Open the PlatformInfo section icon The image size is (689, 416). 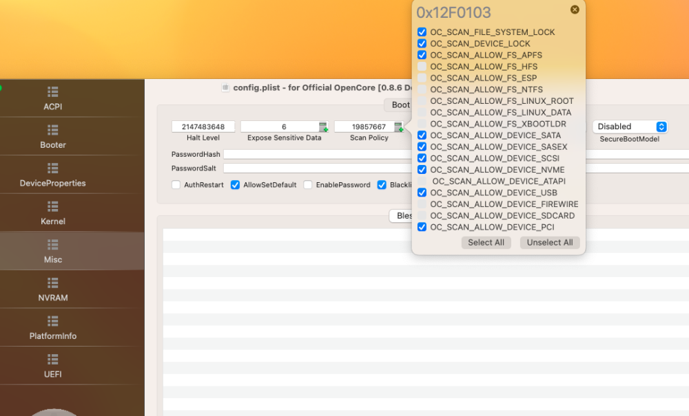click(53, 321)
